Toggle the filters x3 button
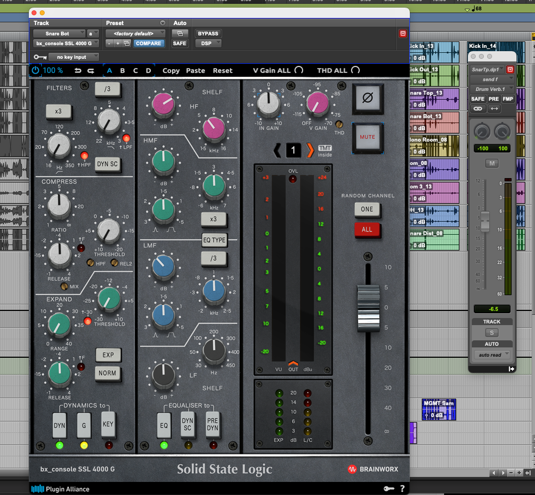535x495 pixels. tap(59, 111)
